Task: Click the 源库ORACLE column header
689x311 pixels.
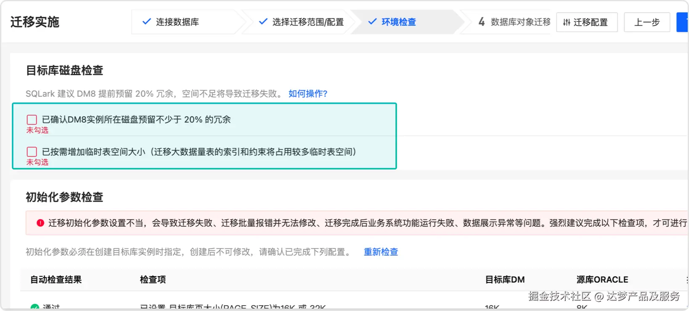Action: coord(602,280)
